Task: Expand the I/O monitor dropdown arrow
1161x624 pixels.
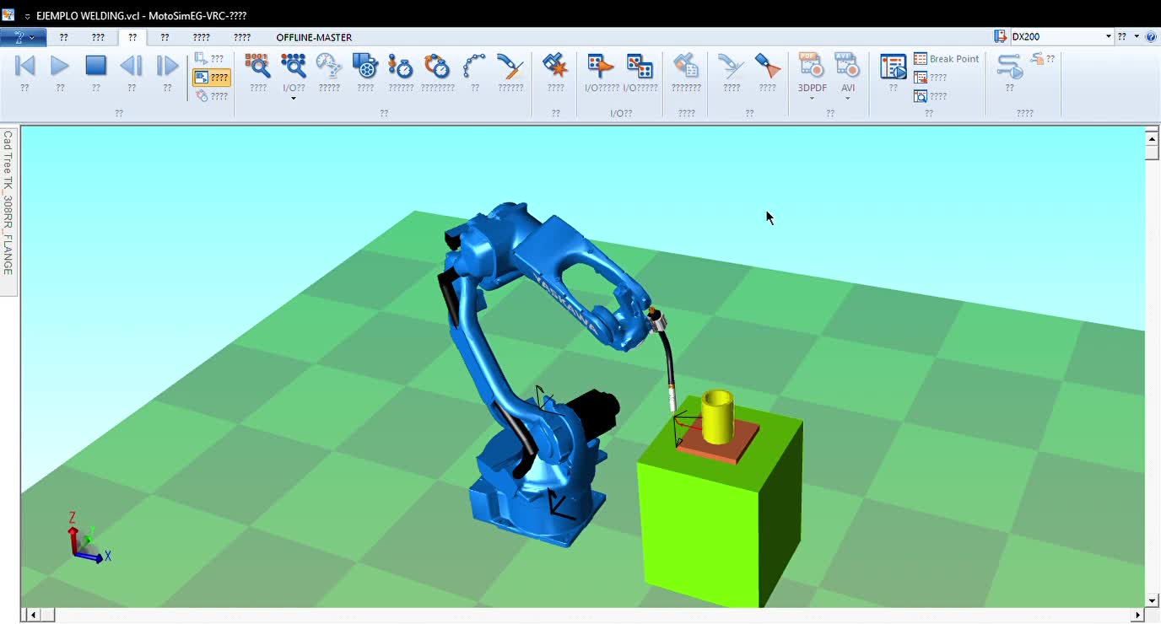Action: (x=294, y=99)
